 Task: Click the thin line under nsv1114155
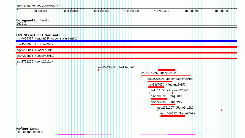(x=161, y=93)
